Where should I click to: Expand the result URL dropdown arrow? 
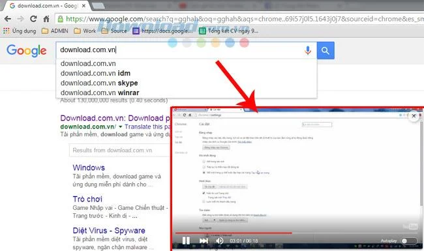120,126
